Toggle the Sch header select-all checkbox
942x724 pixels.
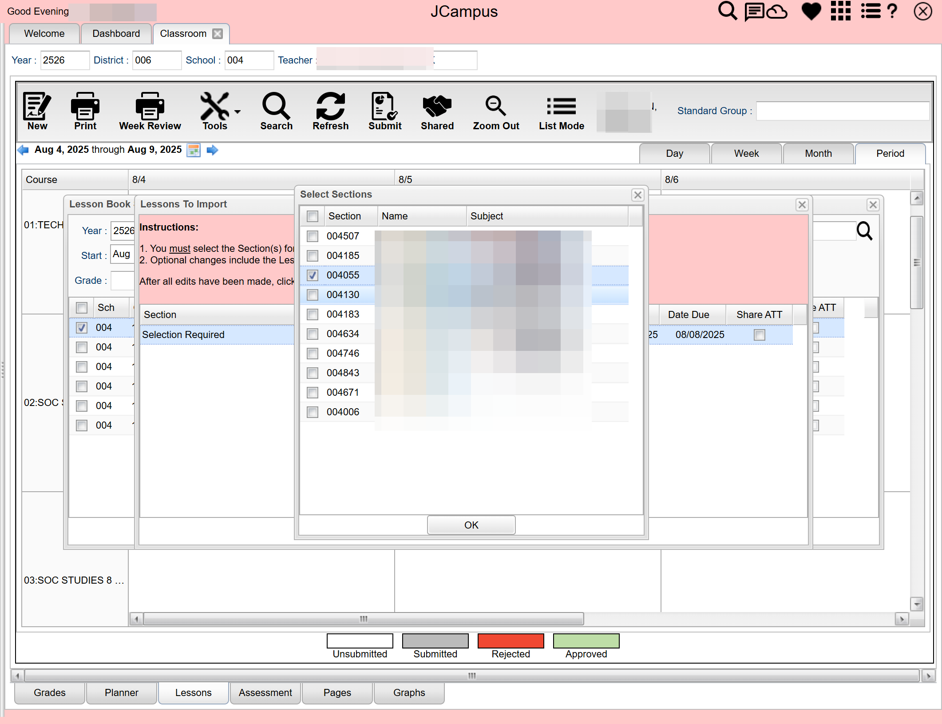(82, 308)
